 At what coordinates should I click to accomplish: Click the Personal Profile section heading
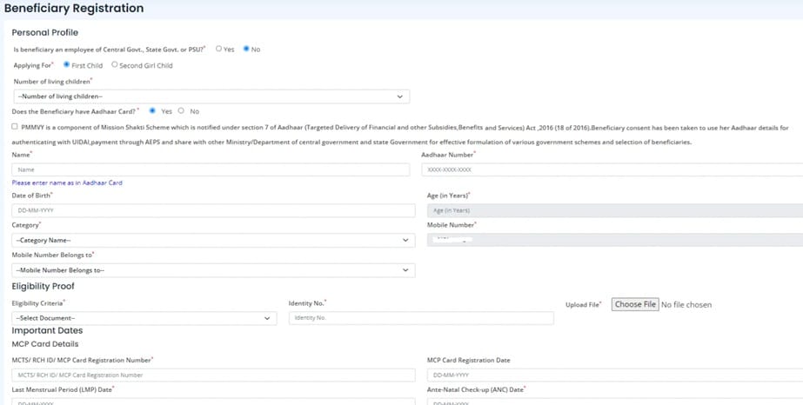pyautogui.click(x=45, y=33)
